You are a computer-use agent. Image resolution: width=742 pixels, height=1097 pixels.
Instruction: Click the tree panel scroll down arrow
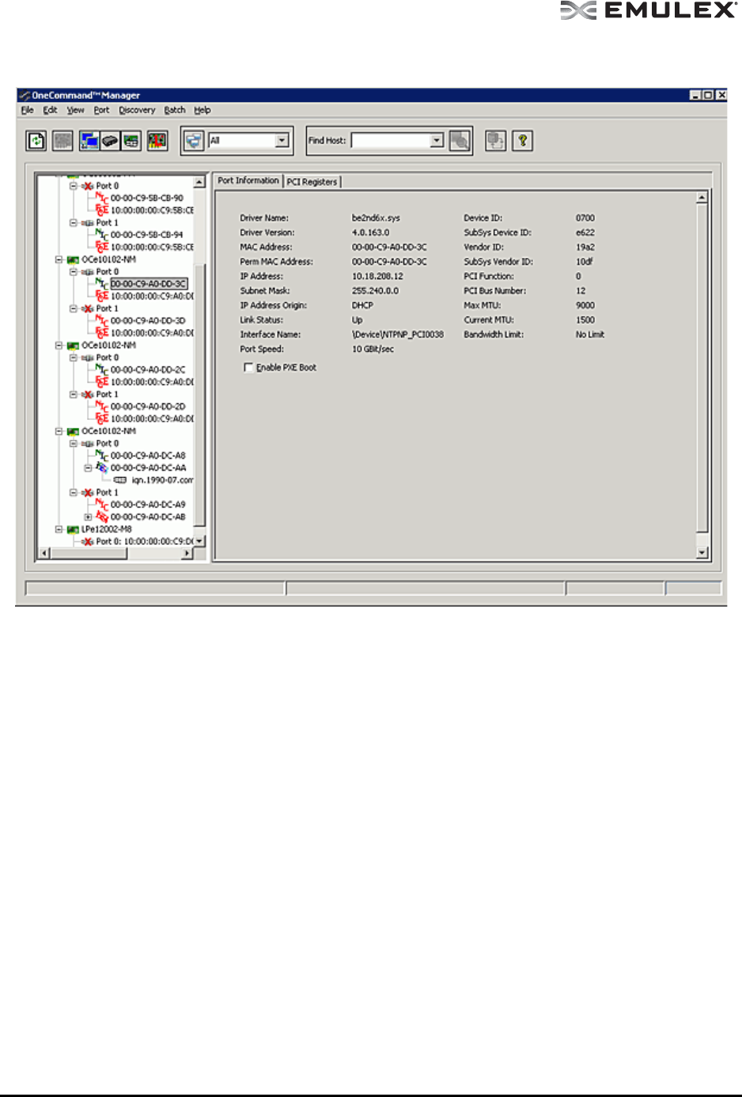point(199,541)
